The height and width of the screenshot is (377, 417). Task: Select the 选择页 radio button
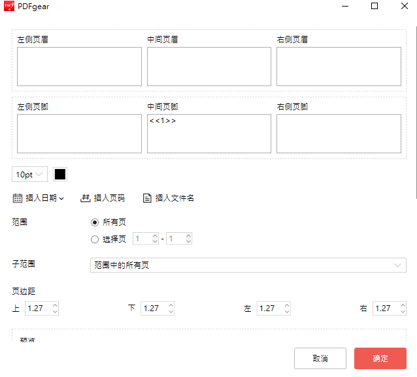point(95,239)
